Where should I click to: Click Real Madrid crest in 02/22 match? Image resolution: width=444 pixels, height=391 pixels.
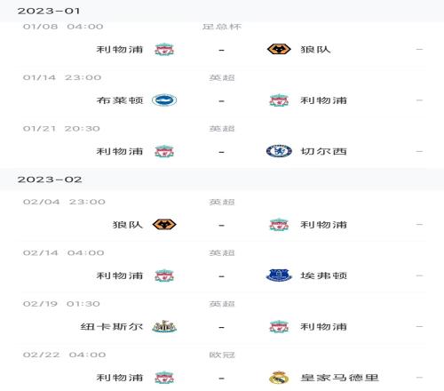(x=279, y=378)
